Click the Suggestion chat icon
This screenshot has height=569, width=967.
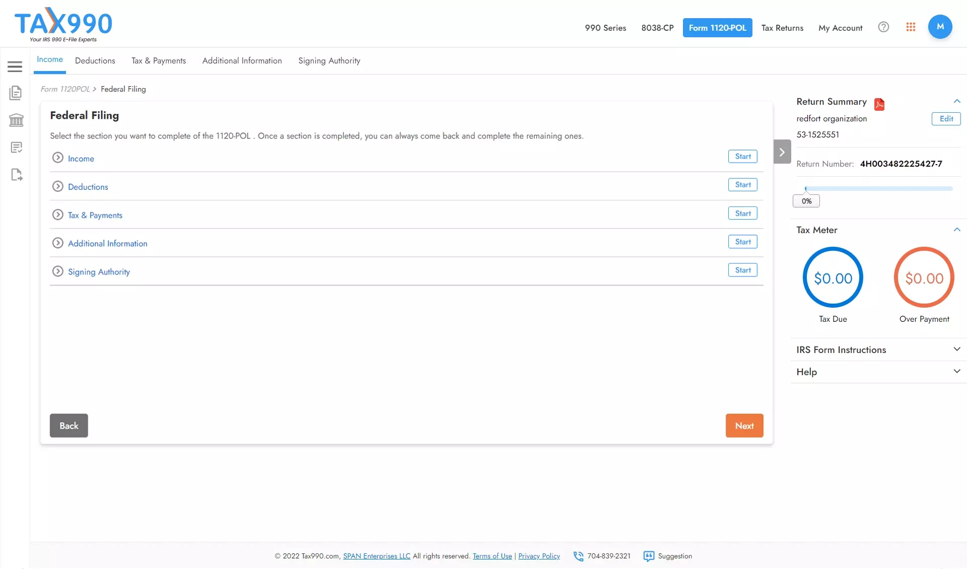click(x=649, y=556)
